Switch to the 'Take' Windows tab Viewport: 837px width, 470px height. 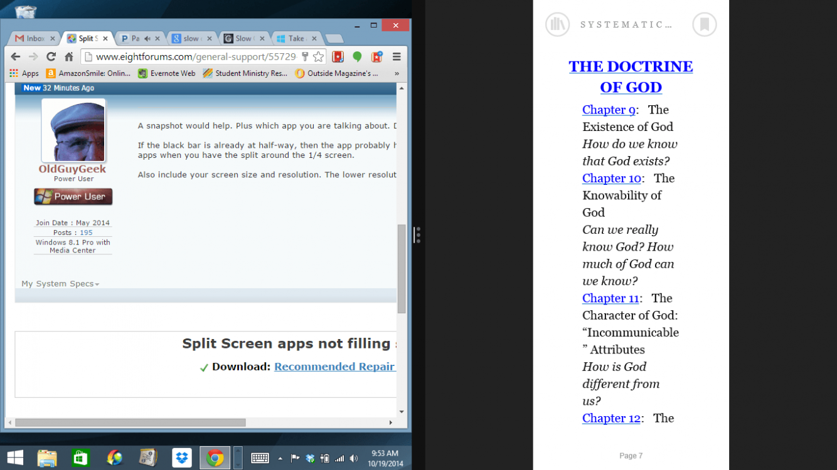point(294,39)
